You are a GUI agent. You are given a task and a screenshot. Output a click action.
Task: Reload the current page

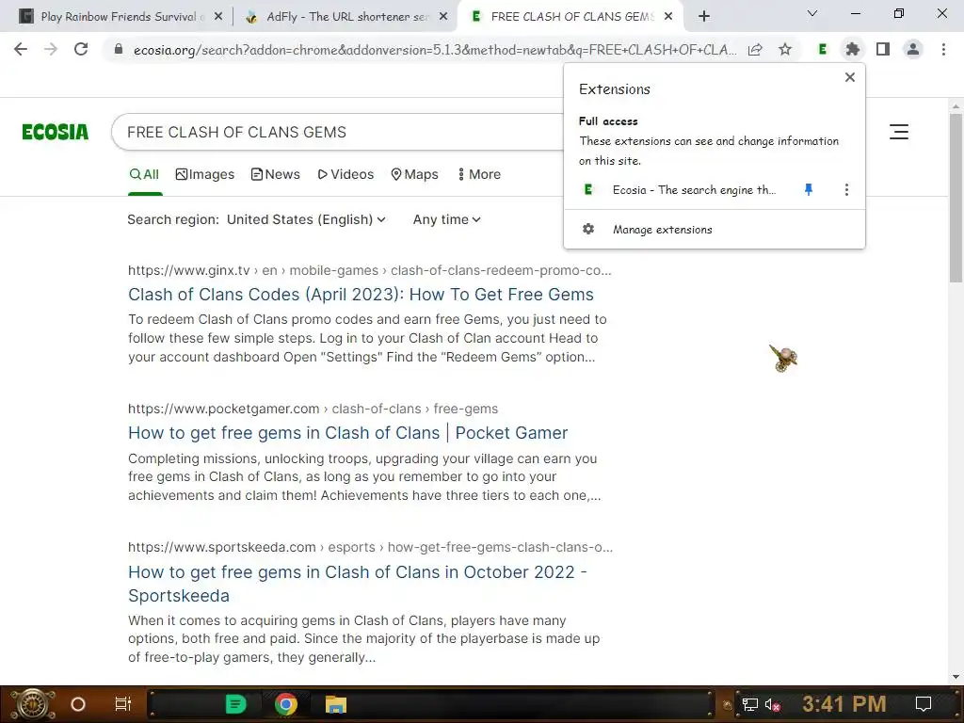click(81, 49)
